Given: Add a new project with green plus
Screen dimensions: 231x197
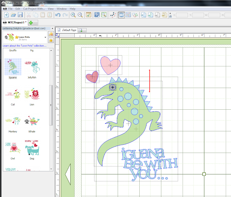Looking at the screenshot, I should click(x=31, y=23).
